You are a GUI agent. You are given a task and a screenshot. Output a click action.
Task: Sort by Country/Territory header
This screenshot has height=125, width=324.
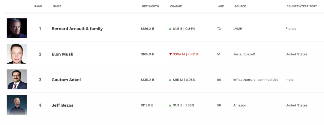(301, 6)
